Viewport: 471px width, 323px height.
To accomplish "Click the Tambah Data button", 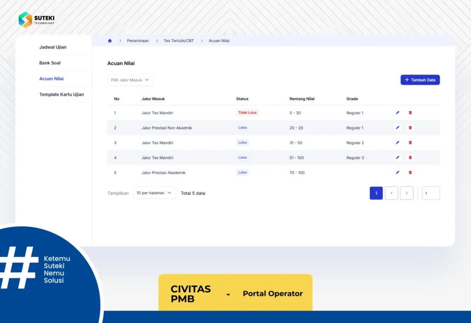I will [x=420, y=80].
